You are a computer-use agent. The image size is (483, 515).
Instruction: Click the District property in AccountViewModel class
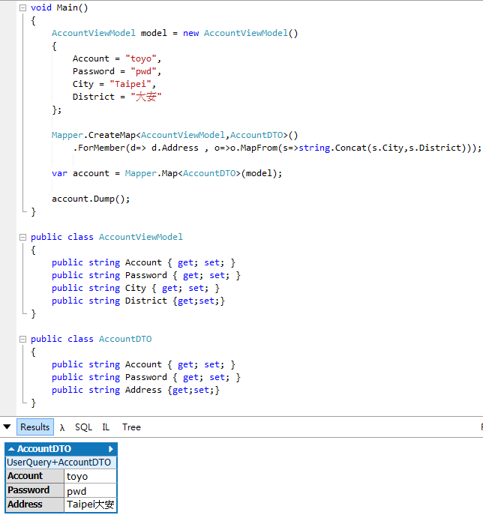coord(146,301)
